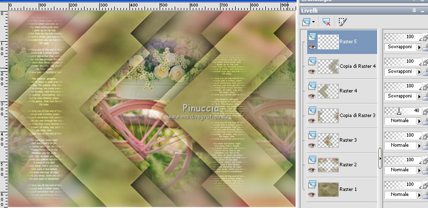Click the raster type icon of Raster 5
Image resolution: width=428 pixels, height=208 pixels.
click(x=312, y=37)
